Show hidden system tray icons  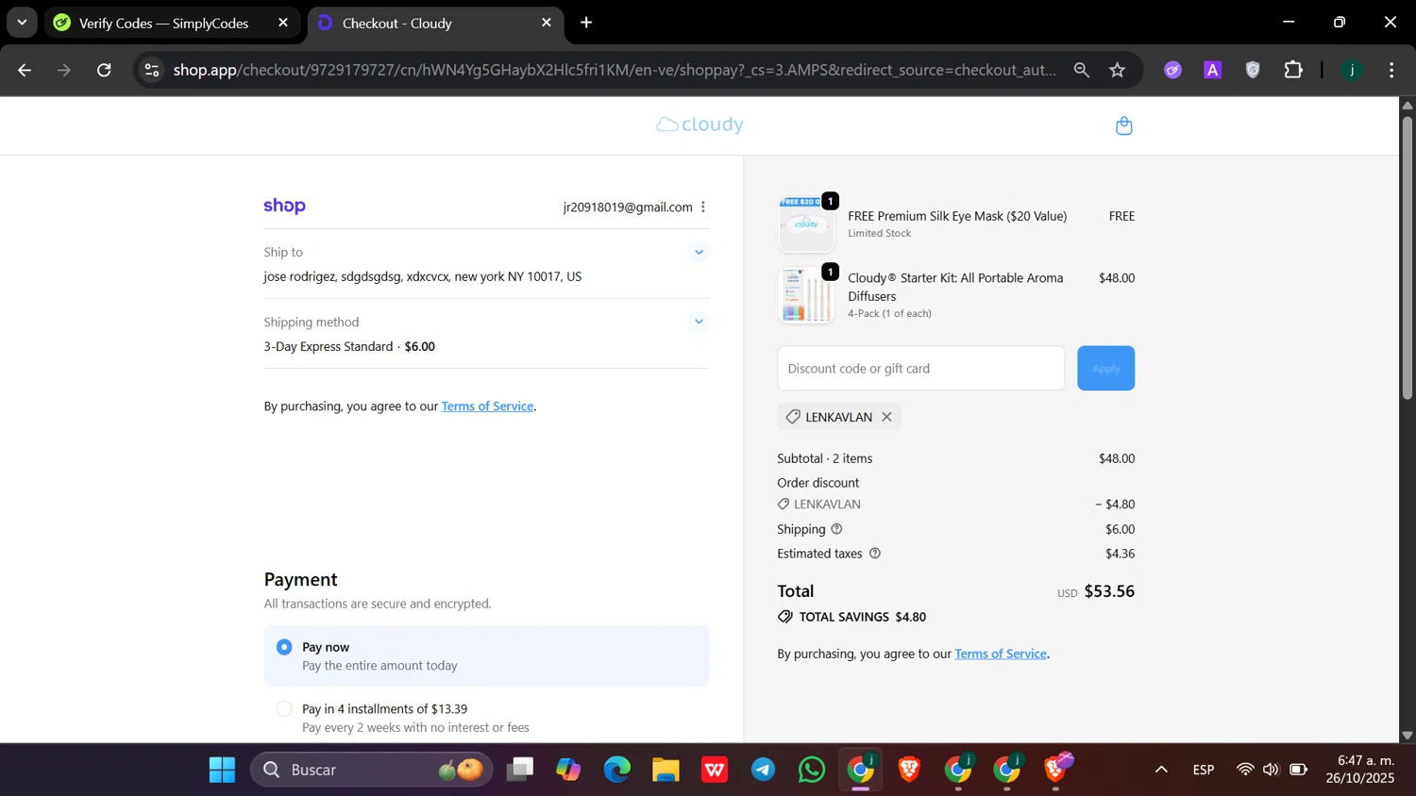tap(1161, 770)
